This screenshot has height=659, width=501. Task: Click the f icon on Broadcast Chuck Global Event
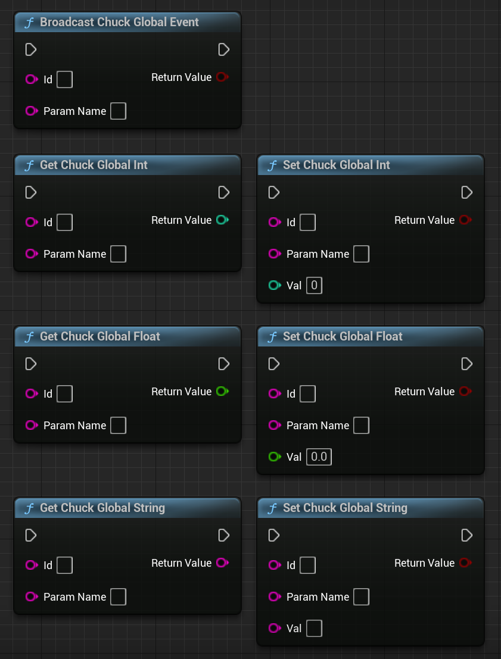(31, 22)
